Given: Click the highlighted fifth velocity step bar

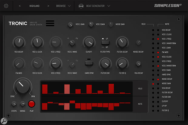Looking at the screenshot, I should 67,89.
